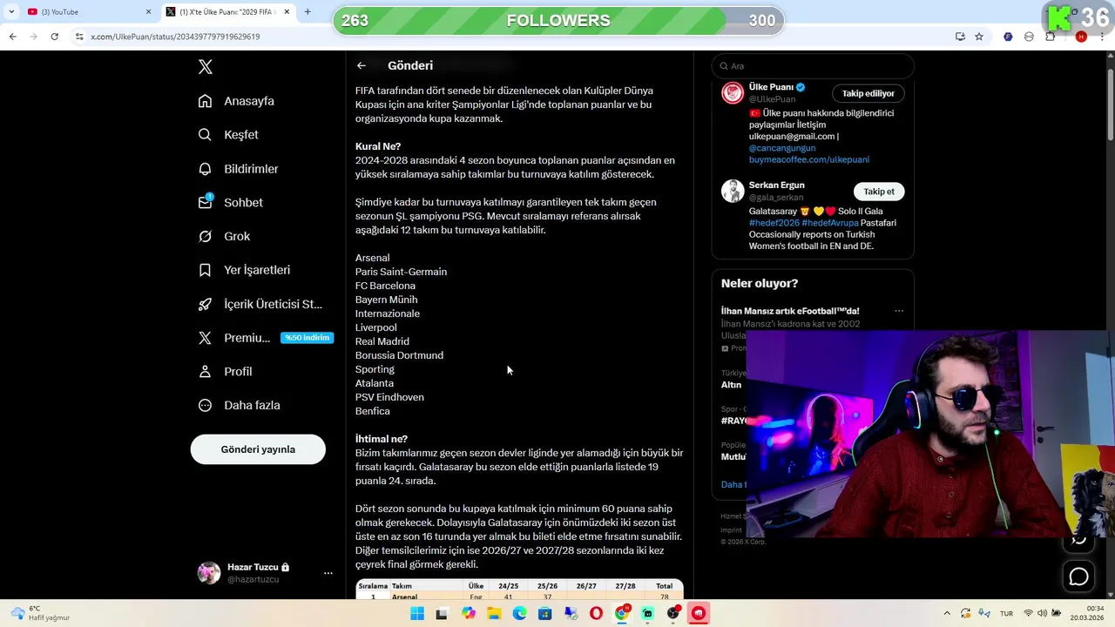Viewport: 1115px width, 627px height.
Task: Open #hedefAvrupa hashtag link
Action: point(830,223)
